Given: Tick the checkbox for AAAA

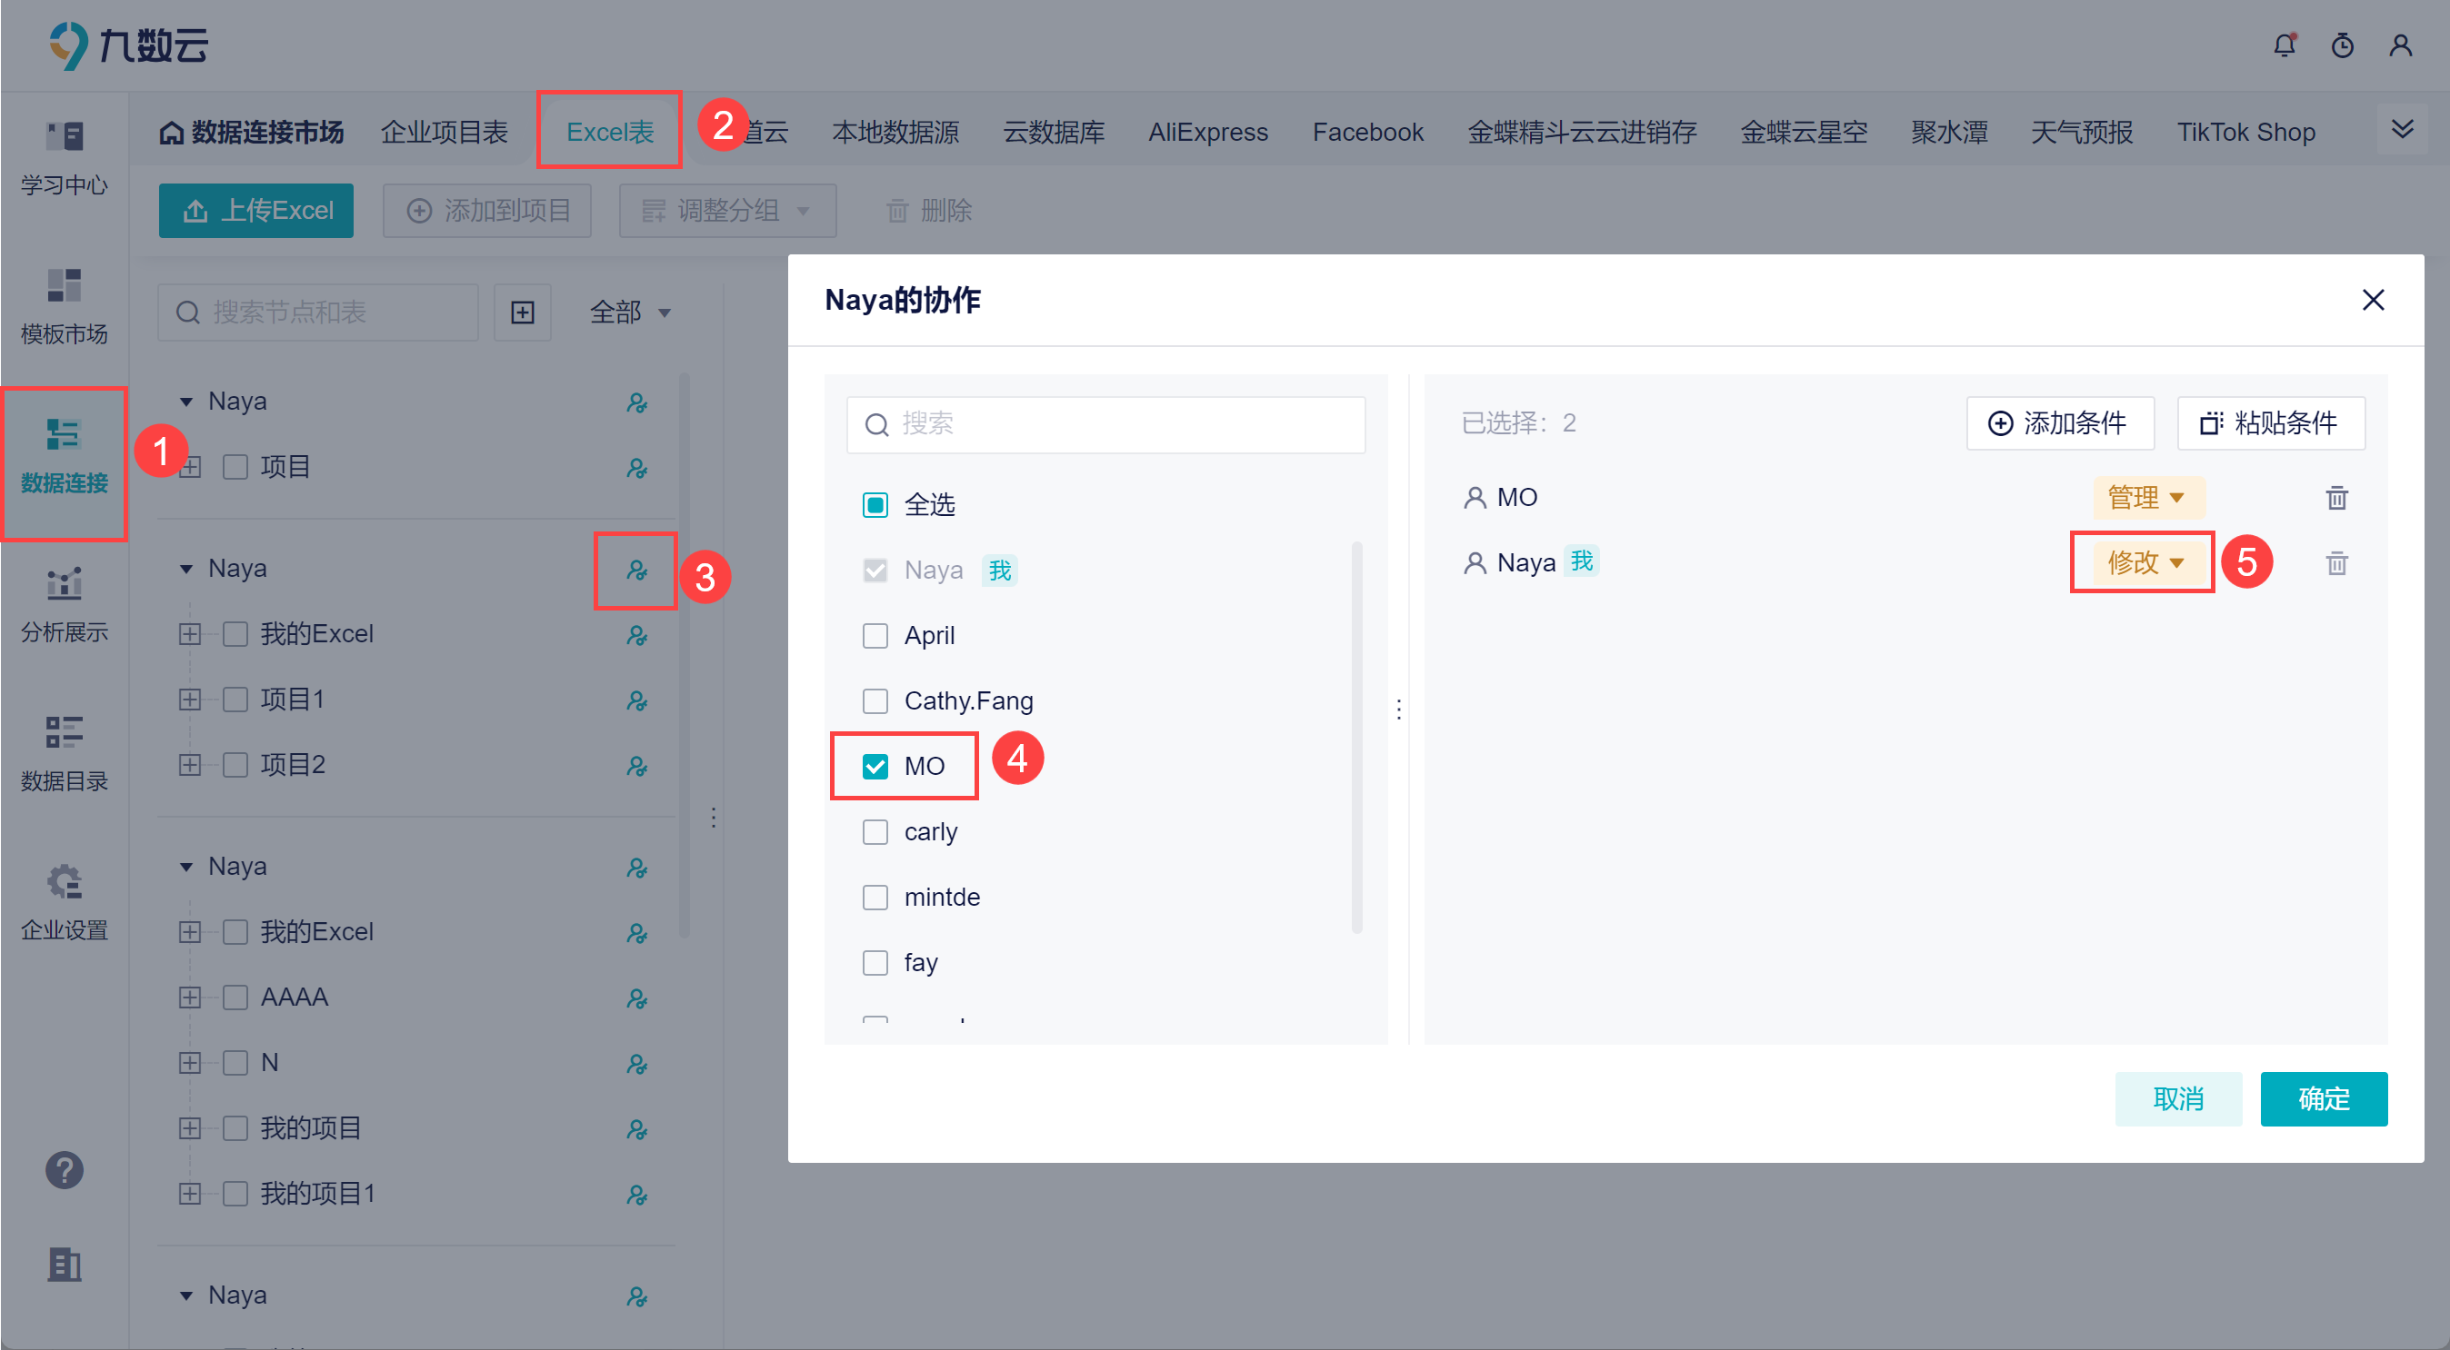Looking at the screenshot, I should point(235,998).
